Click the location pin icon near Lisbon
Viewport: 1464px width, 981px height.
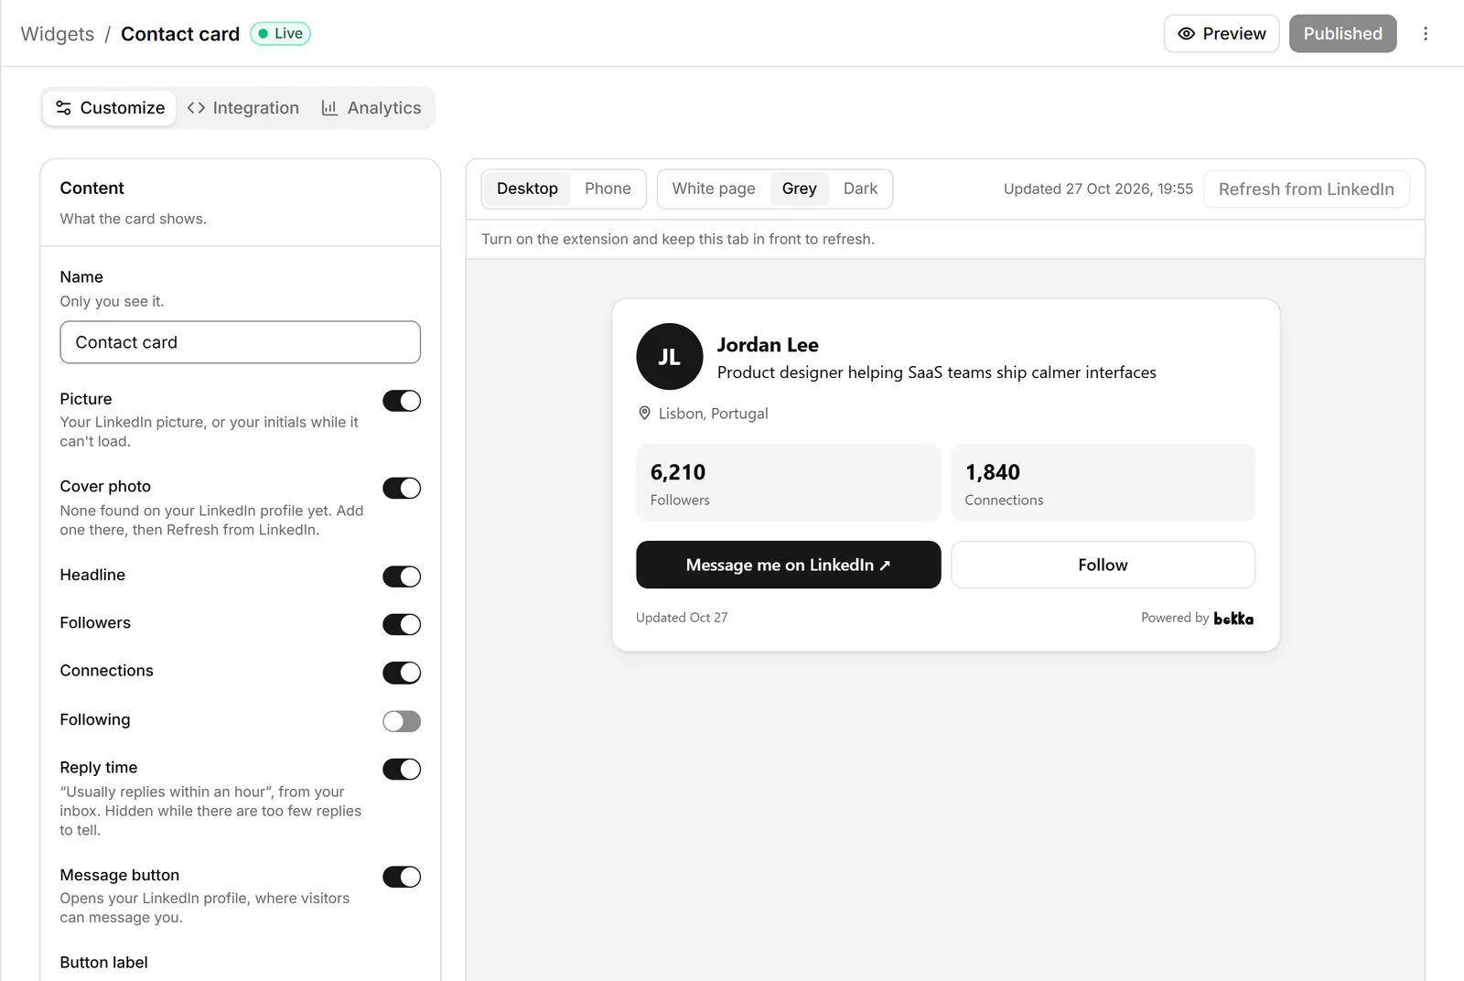click(644, 414)
